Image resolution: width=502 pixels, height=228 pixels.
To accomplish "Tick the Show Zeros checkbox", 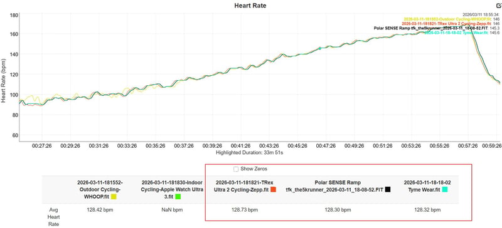I will 236,169.
